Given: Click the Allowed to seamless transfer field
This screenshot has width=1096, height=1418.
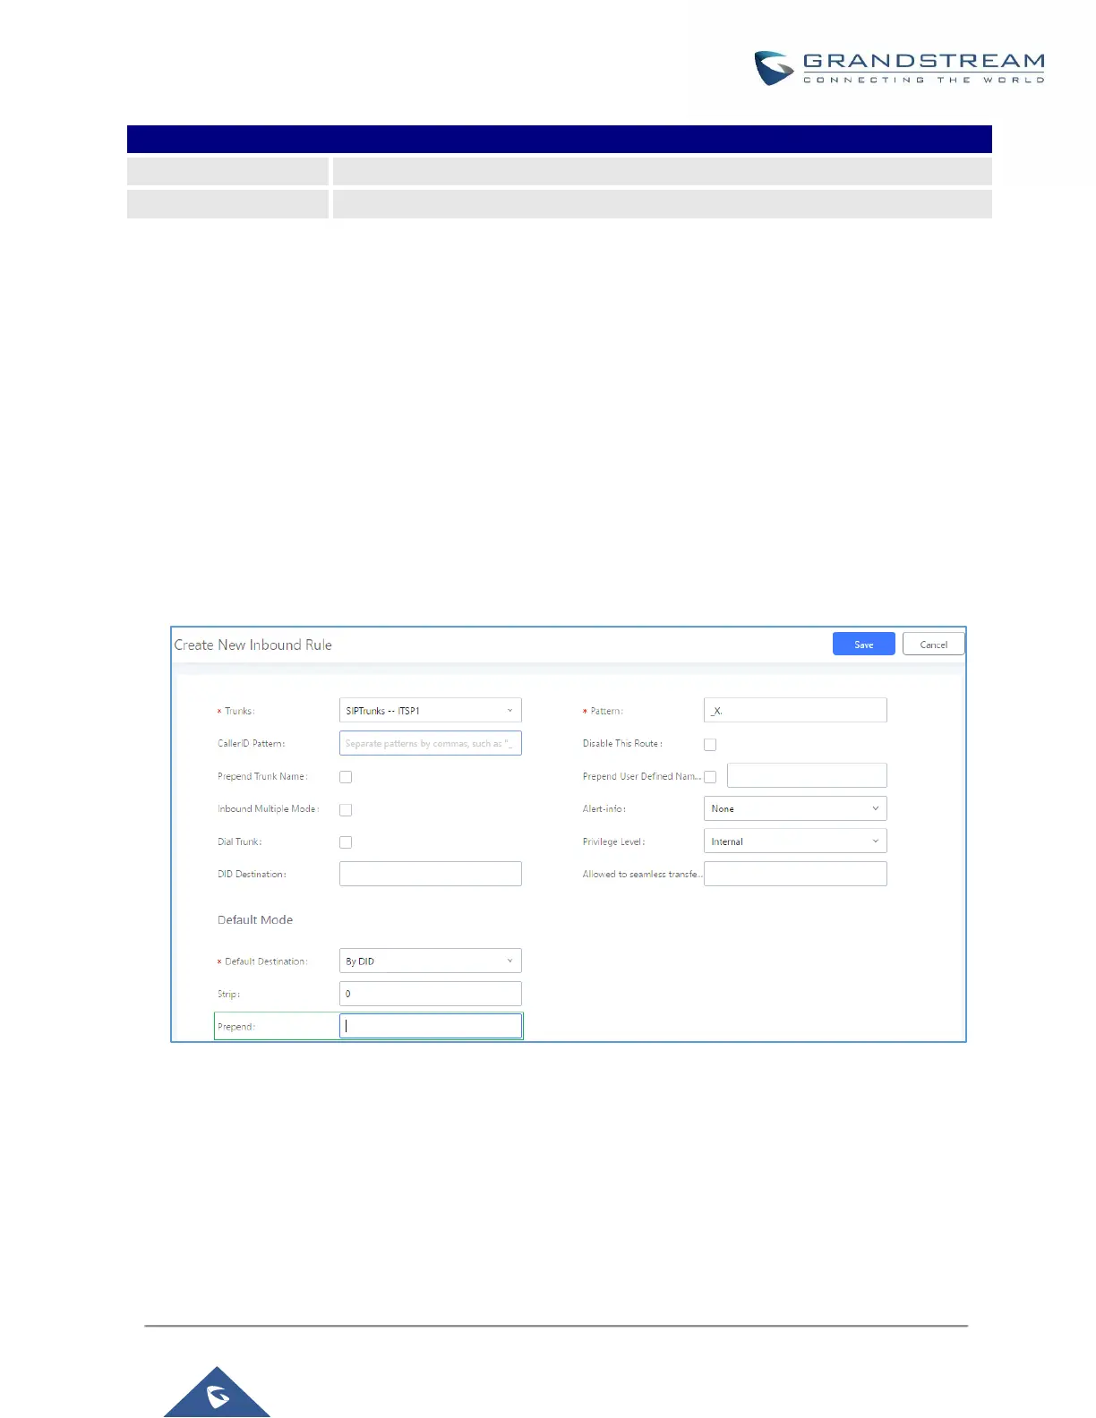Looking at the screenshot, I should [795, 874].
